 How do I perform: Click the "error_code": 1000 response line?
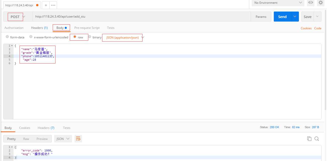pyautogui.click(x=37, y=150)
